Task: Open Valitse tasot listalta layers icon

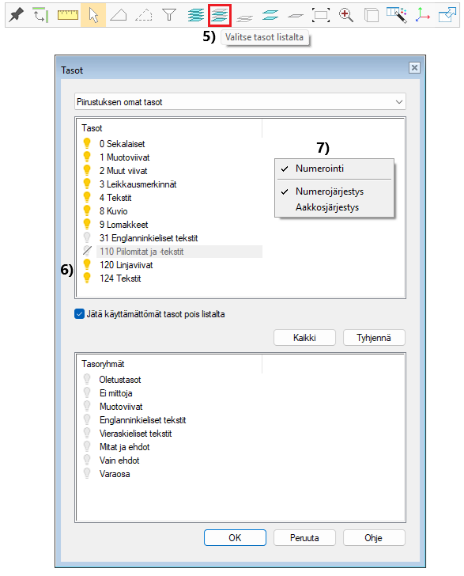Action: click(220, 15)
